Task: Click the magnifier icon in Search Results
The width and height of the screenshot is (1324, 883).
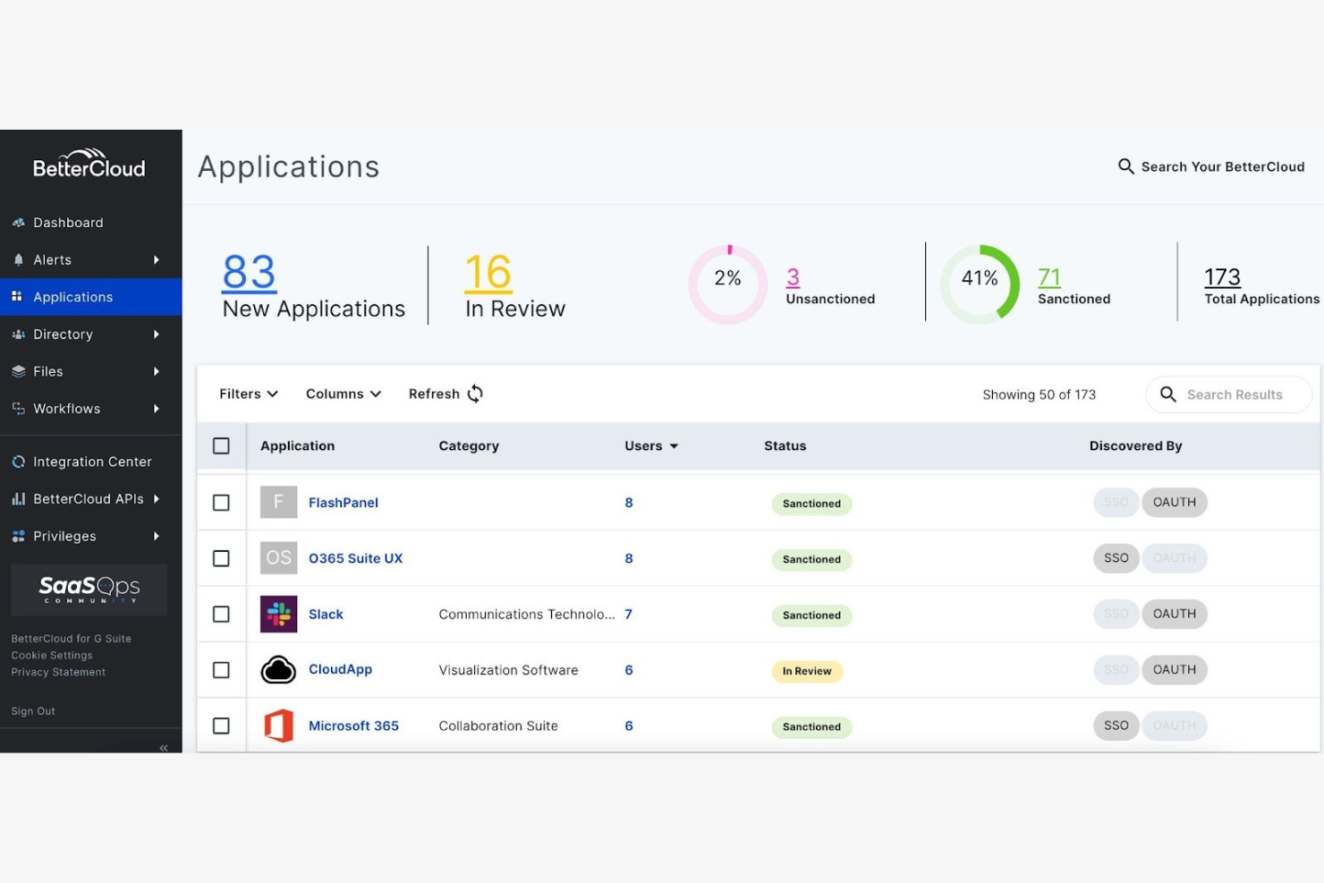Action: coord(1167,395)
